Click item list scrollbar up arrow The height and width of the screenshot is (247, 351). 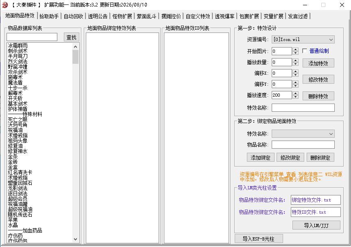tap(75, 47)
